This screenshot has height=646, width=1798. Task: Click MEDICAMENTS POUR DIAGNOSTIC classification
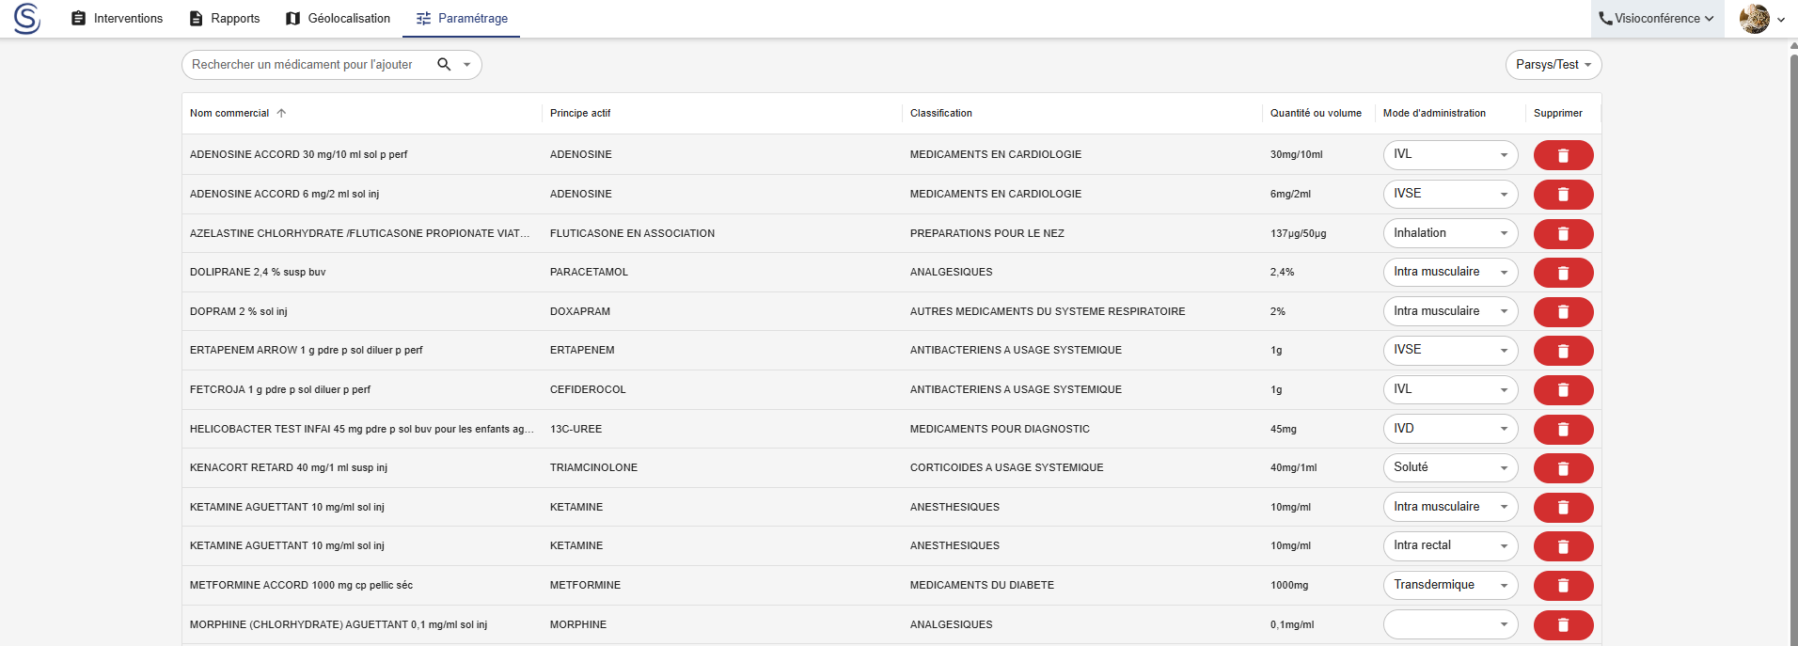(x=1000, y=429)
